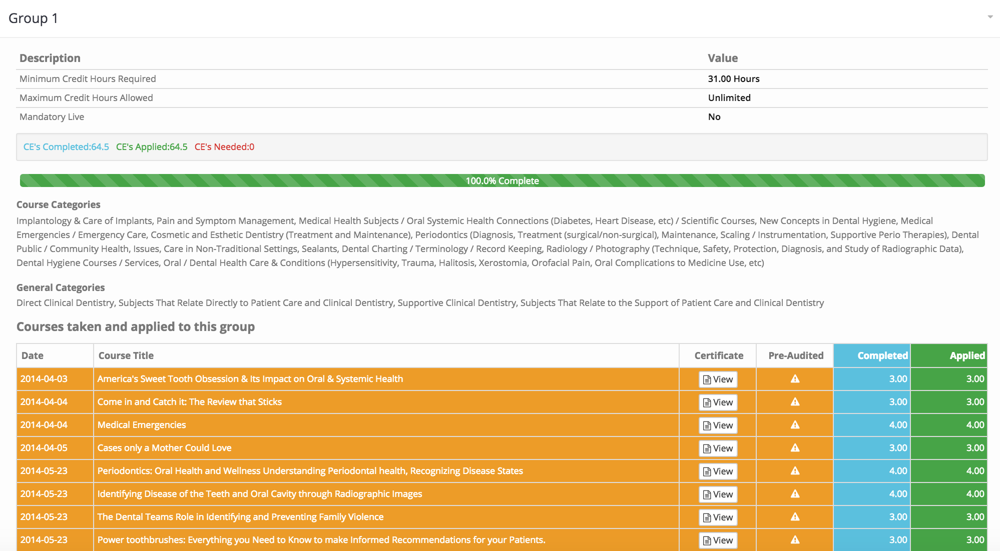This screenshot has width=1000, height=551.
Task: Click Power toothbrushes course title
Action: [x=321, y=540]
